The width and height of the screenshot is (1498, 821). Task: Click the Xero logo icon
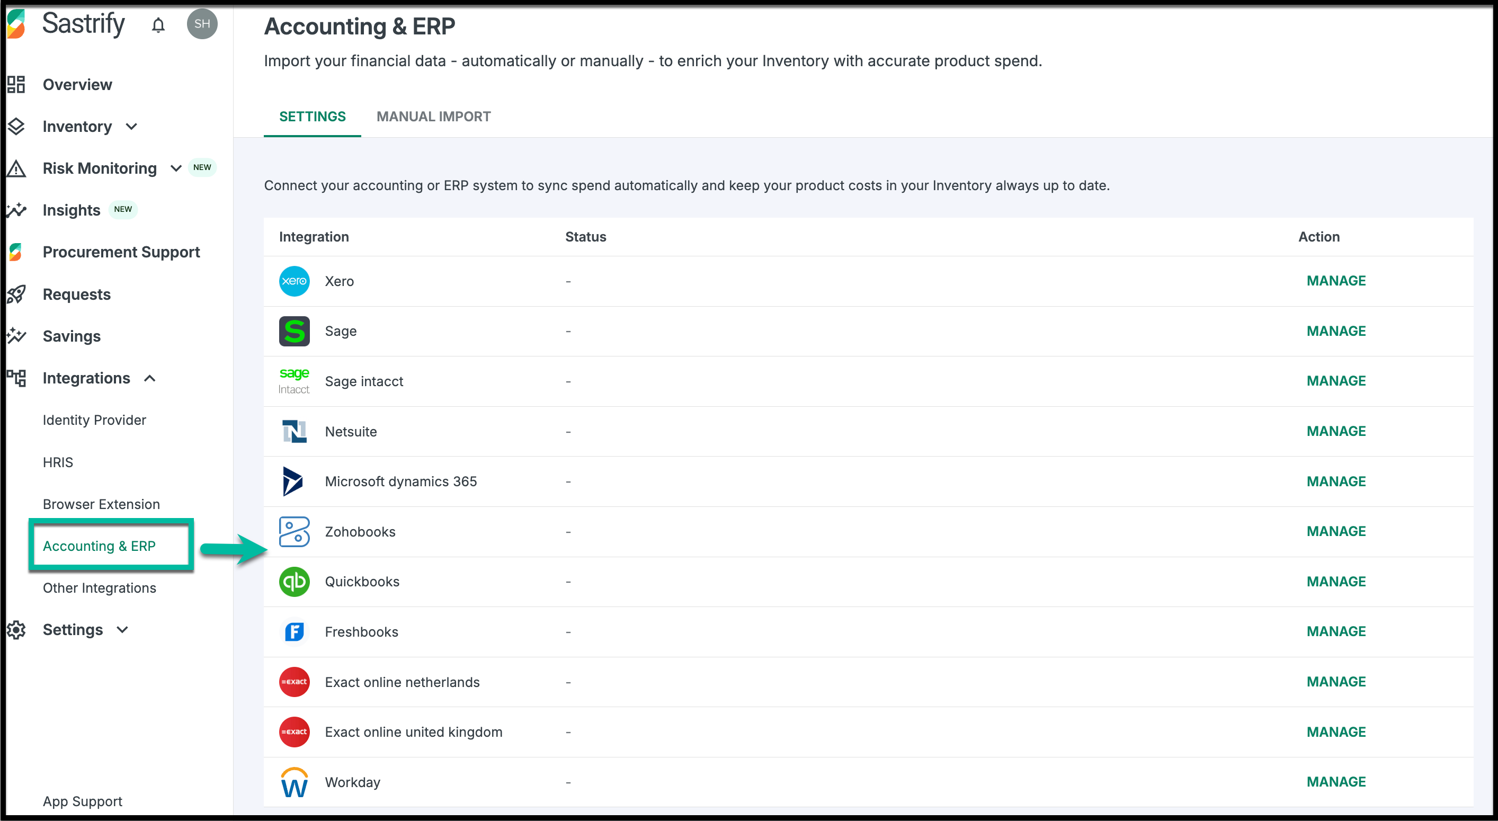pos(295,281)
